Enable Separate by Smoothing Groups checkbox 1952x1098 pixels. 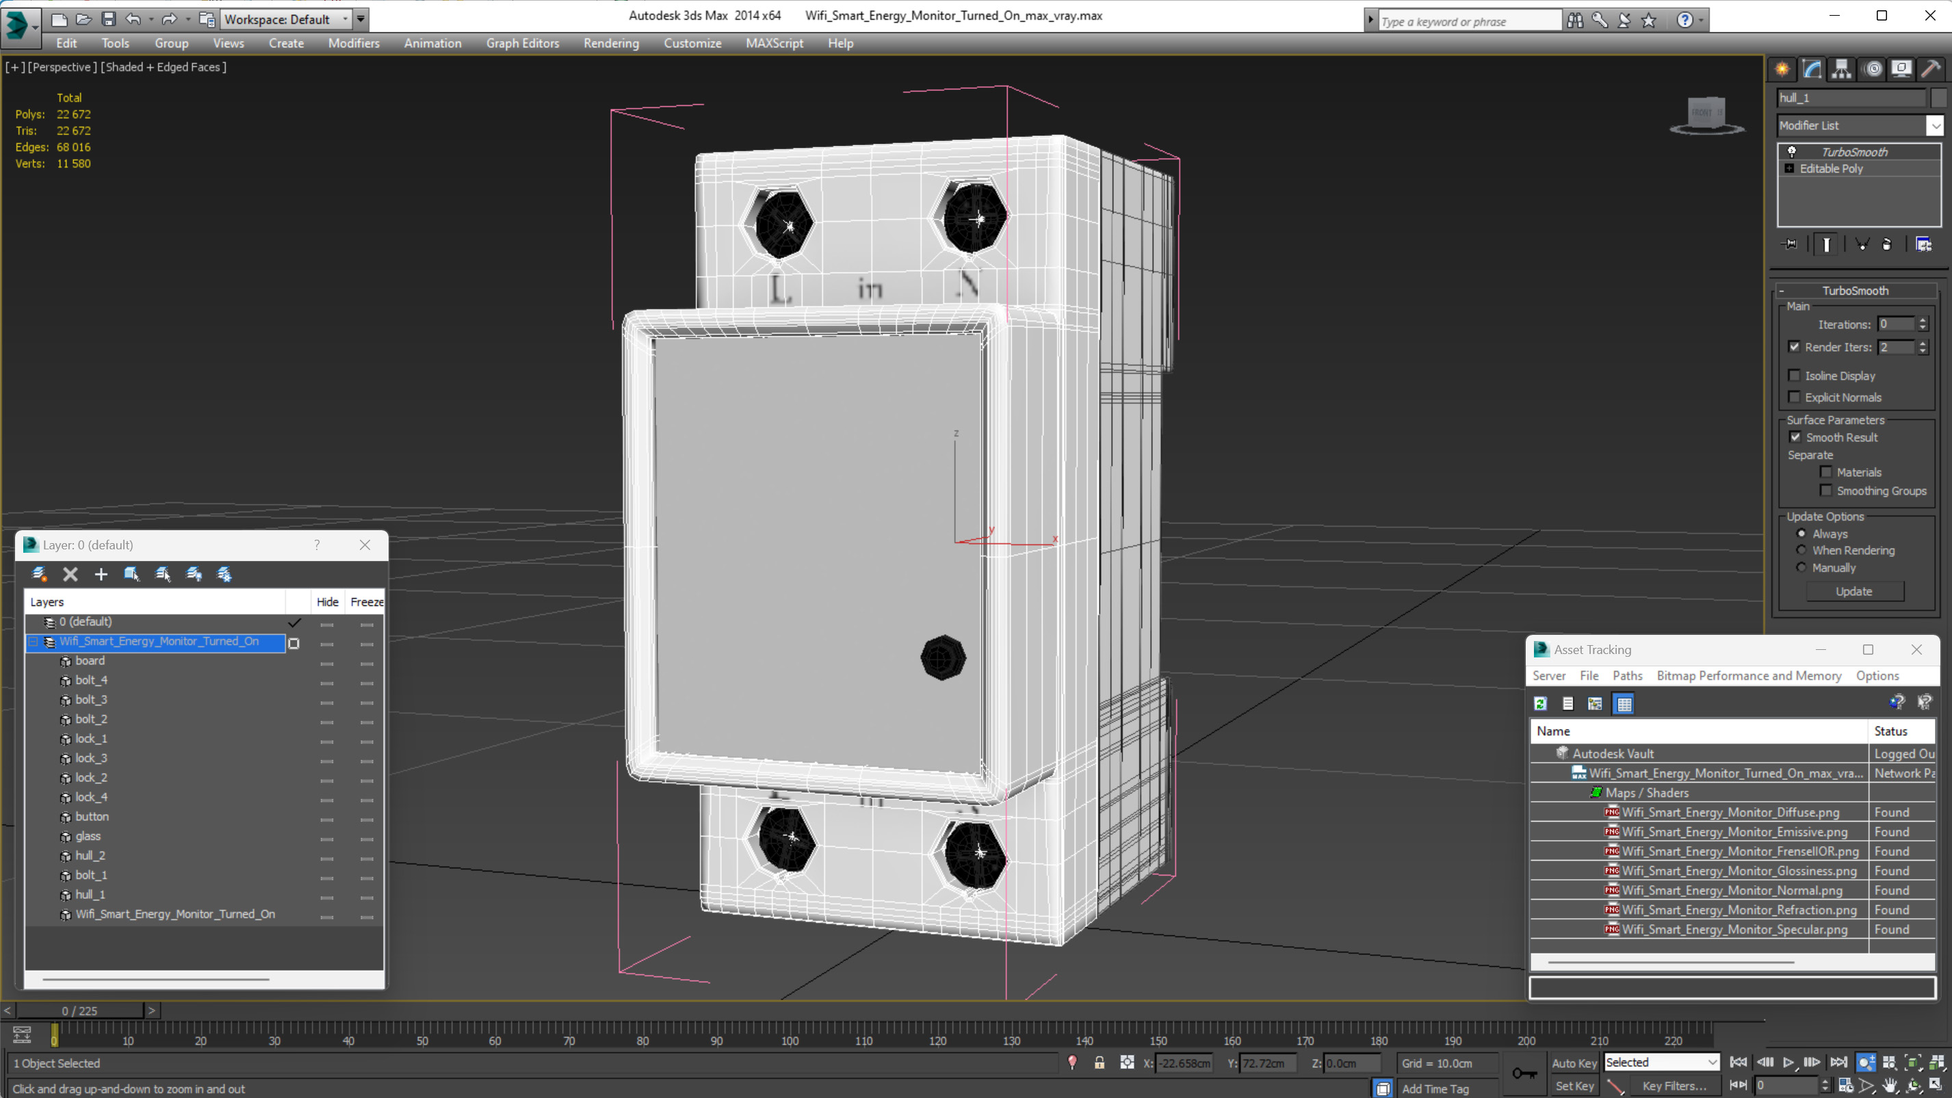point(1826,491)
